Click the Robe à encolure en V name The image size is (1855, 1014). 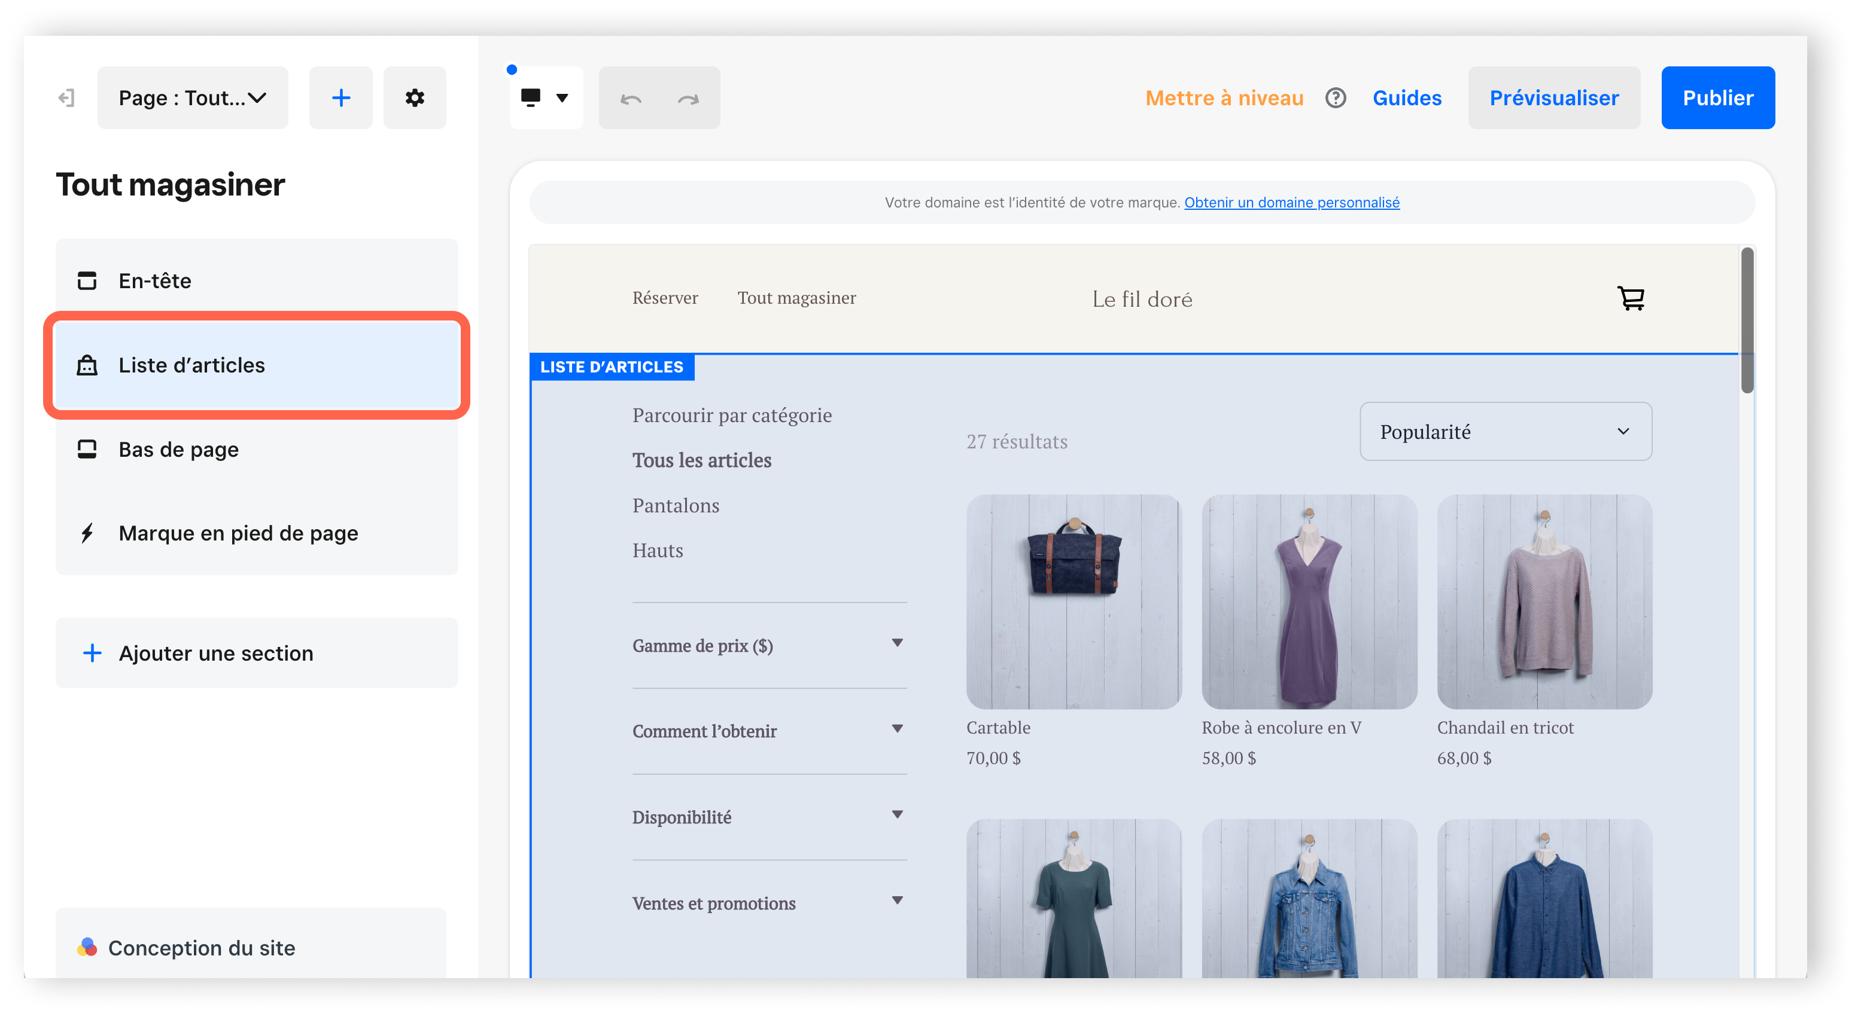coord(1281,728)
